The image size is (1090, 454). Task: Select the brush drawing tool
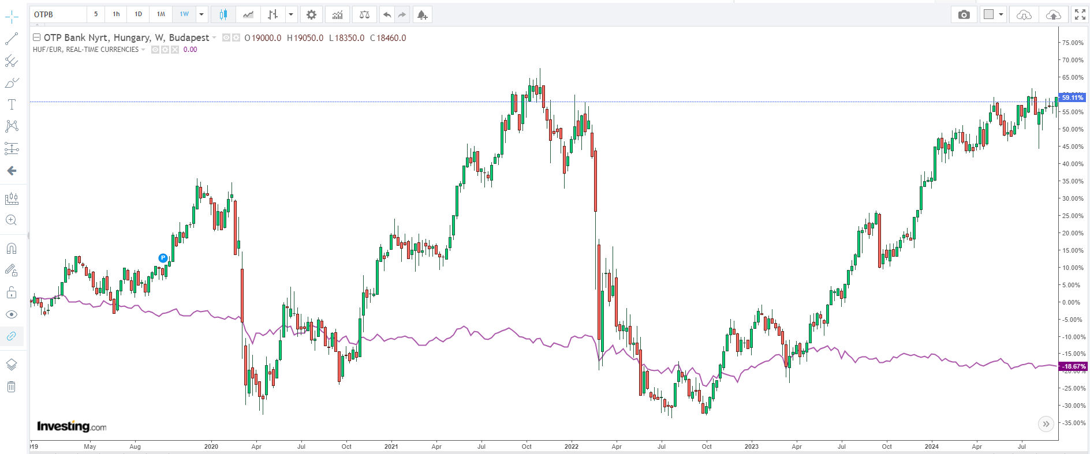(x=12, y=83)
